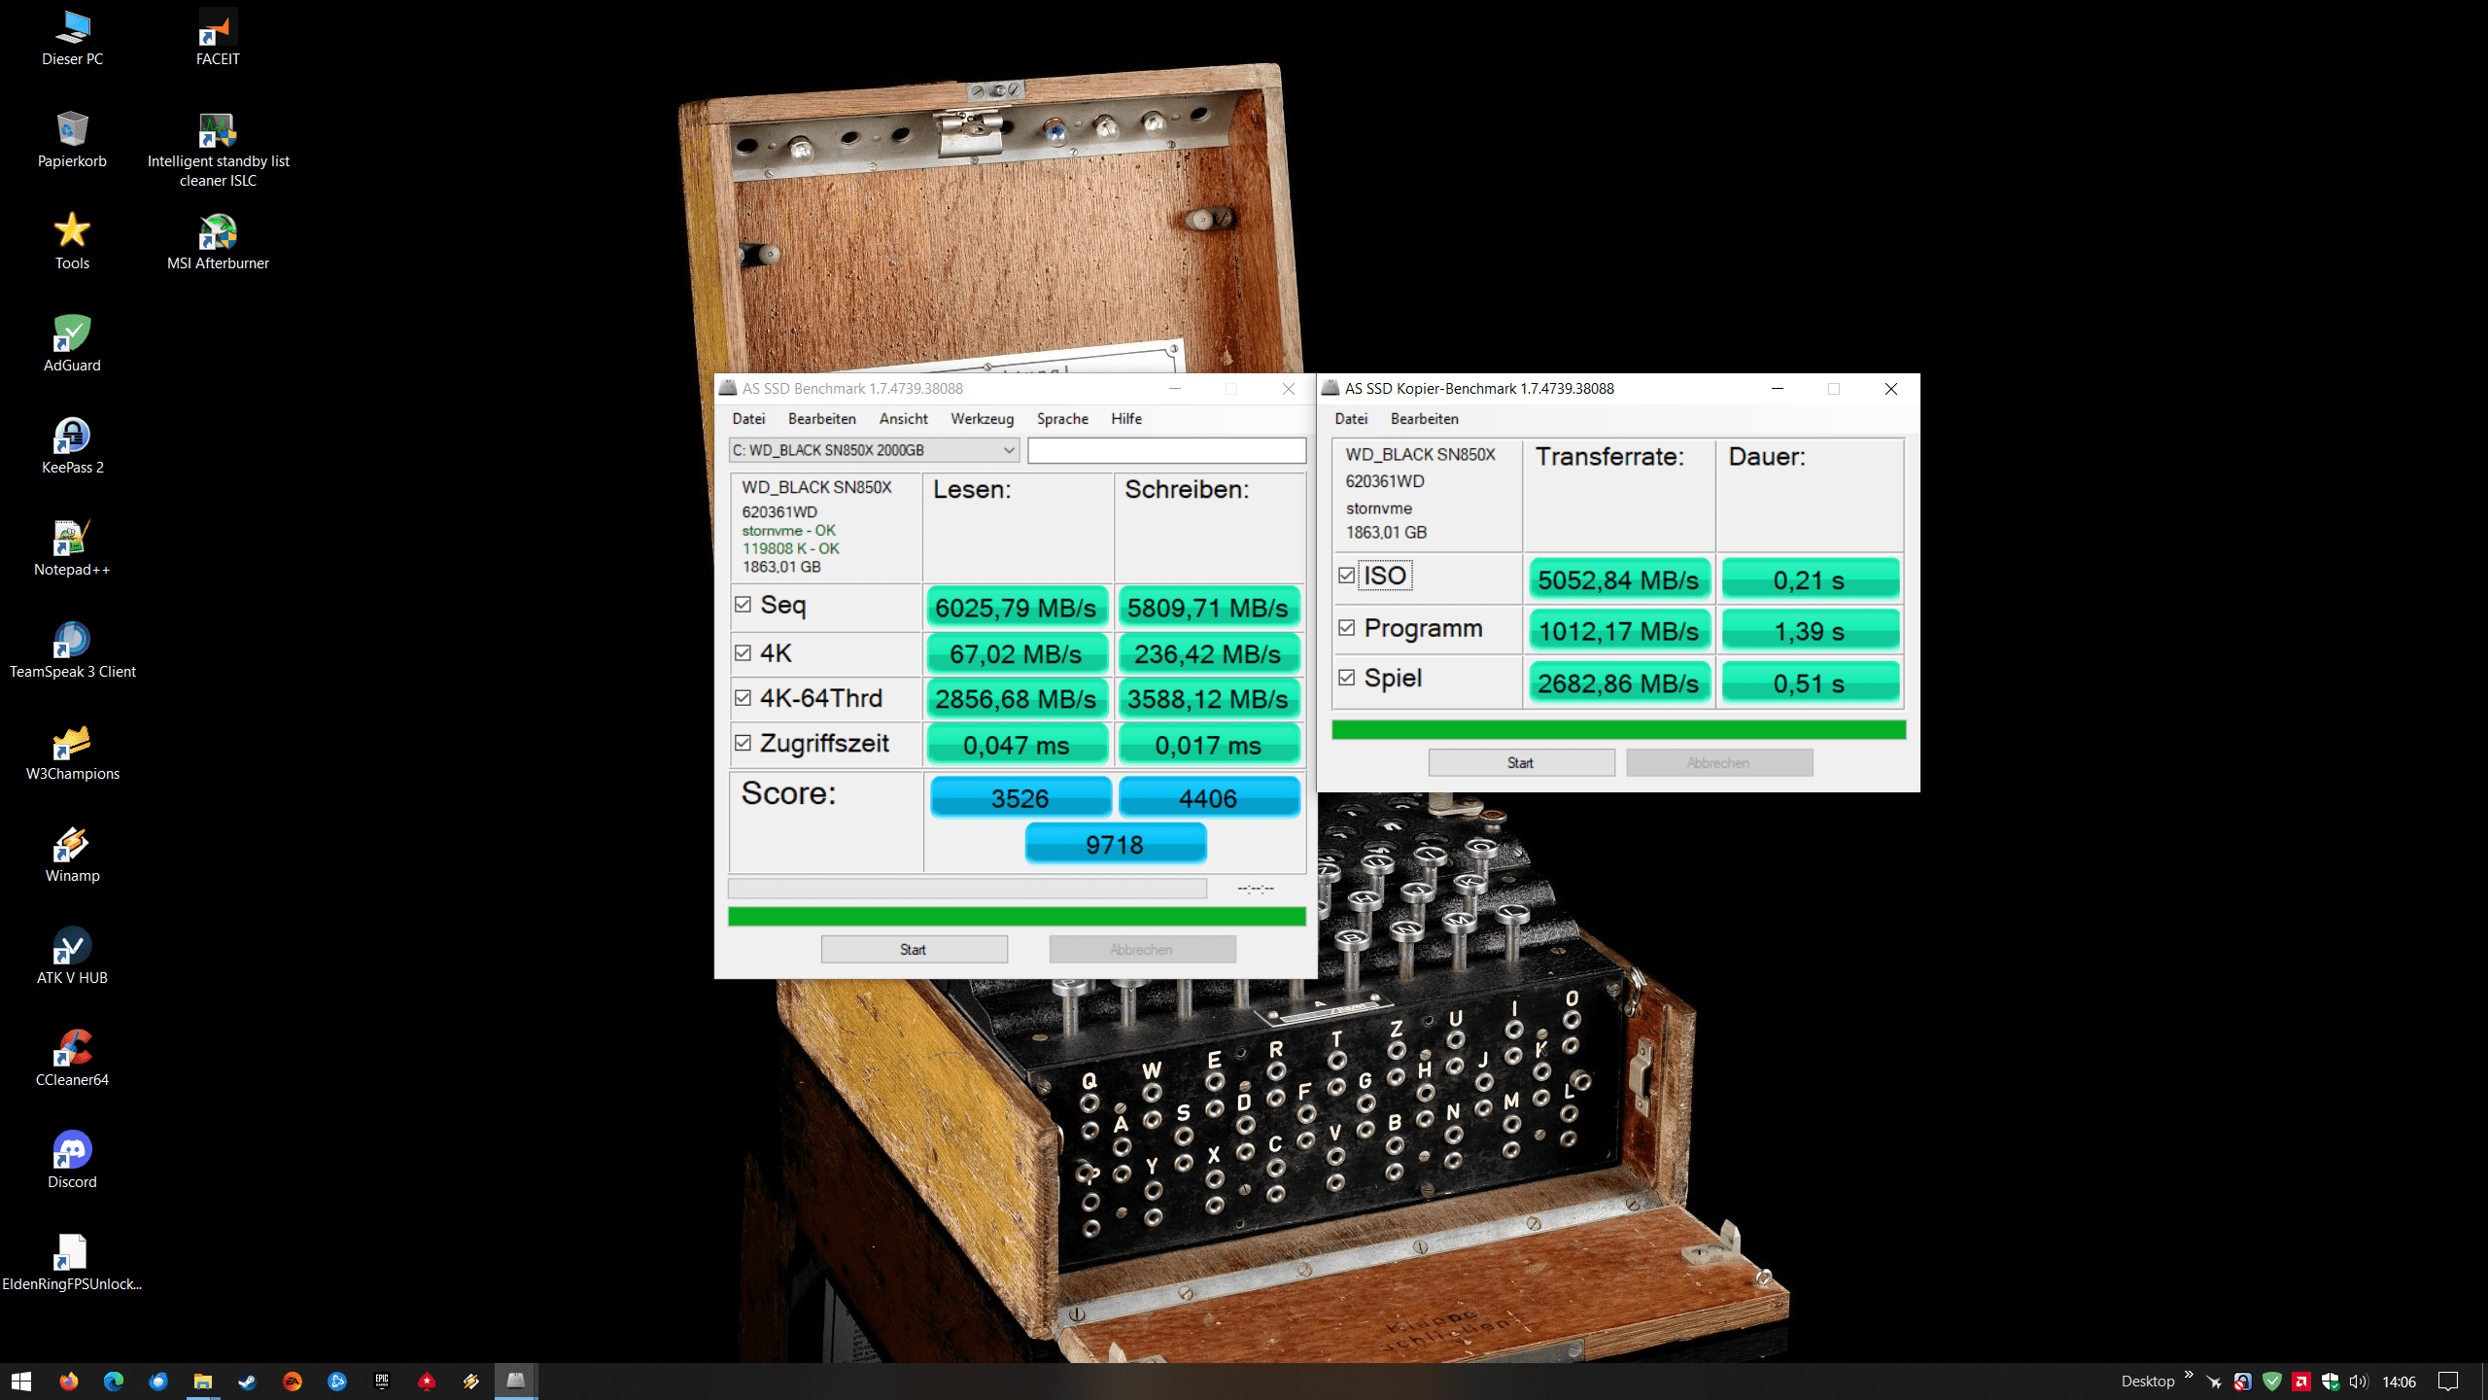Image resolution: width=2488 pixels, height=1400 pixels.
Task: Expand the WD_BLACK SN850X drive selector dropdown
Action: (x=1008, y=450)
